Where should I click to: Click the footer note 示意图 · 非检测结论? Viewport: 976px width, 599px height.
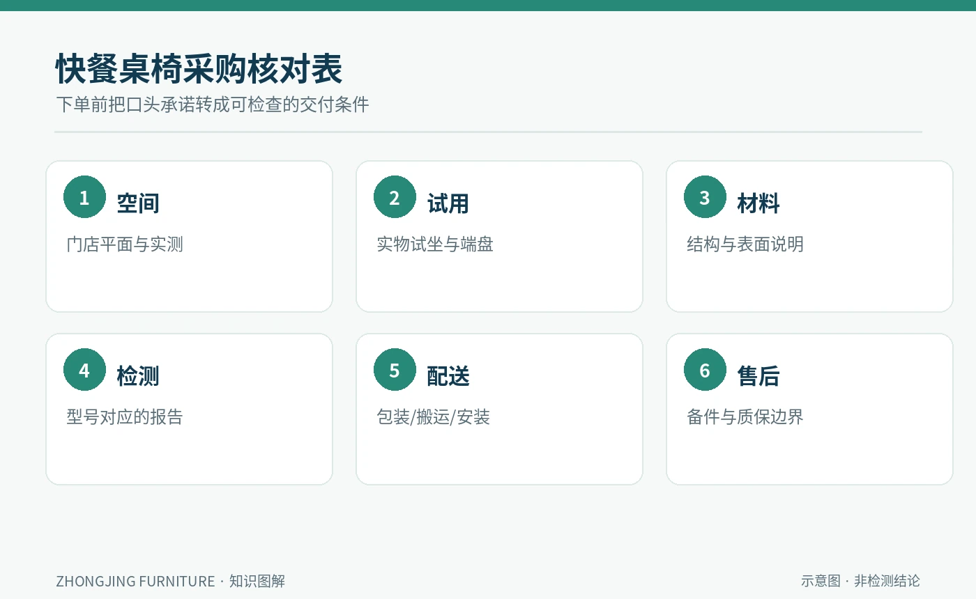(860, 581)
